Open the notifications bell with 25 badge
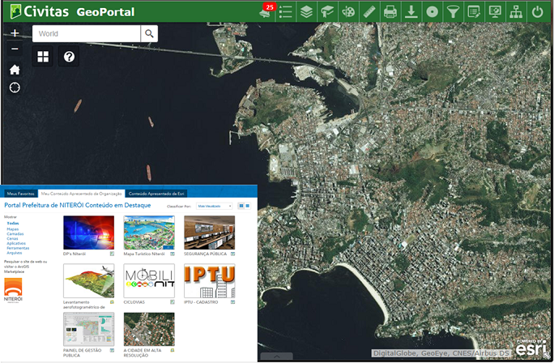The width and height of the screenshot is (554, 363). [266, 11]
